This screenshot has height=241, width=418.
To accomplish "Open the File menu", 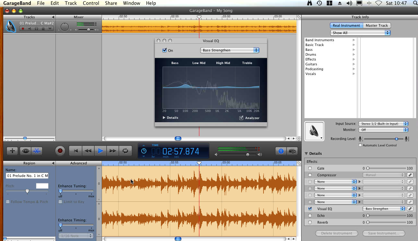I will tap(41, 3).
